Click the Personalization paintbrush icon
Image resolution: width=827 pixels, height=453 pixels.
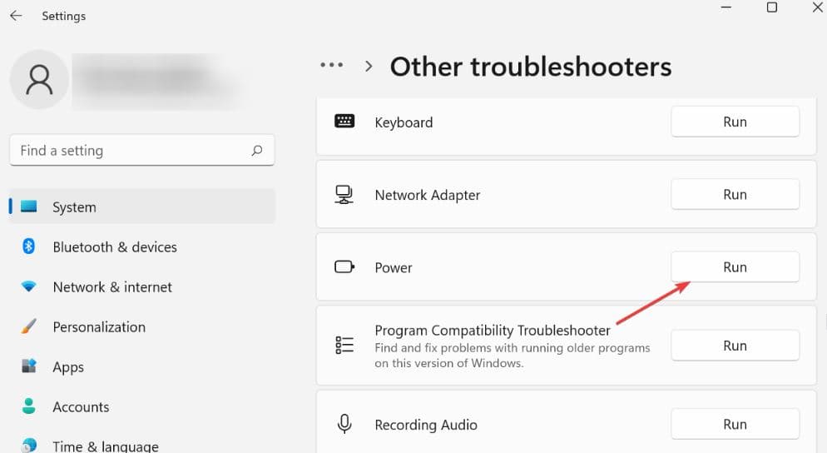28,326
